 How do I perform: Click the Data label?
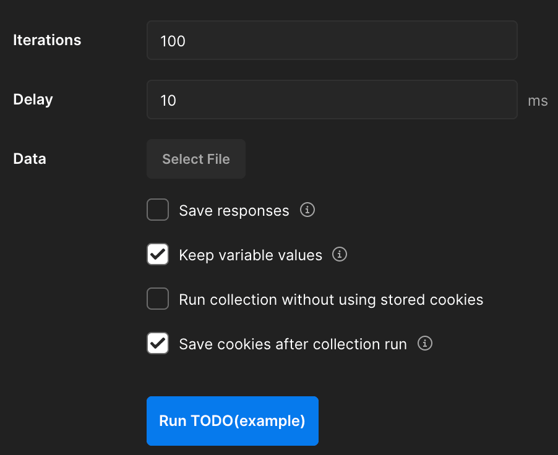[x=30, y=159]
